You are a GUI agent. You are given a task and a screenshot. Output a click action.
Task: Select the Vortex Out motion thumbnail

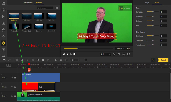point(27,27)
